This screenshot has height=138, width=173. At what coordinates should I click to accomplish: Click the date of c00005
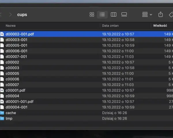point(118,73)
